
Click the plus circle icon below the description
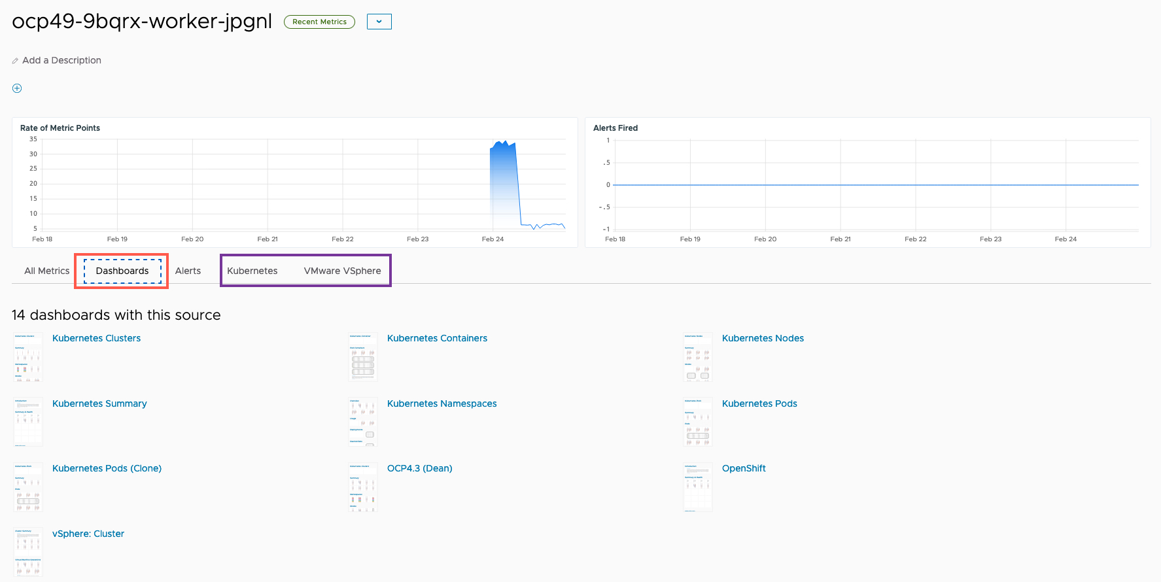[17, 88]
